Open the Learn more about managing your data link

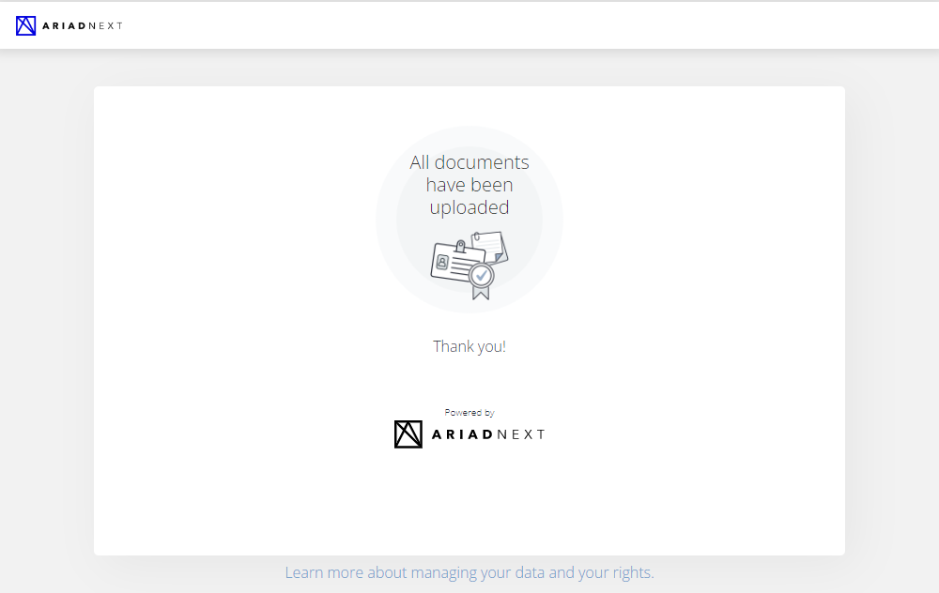469,572
